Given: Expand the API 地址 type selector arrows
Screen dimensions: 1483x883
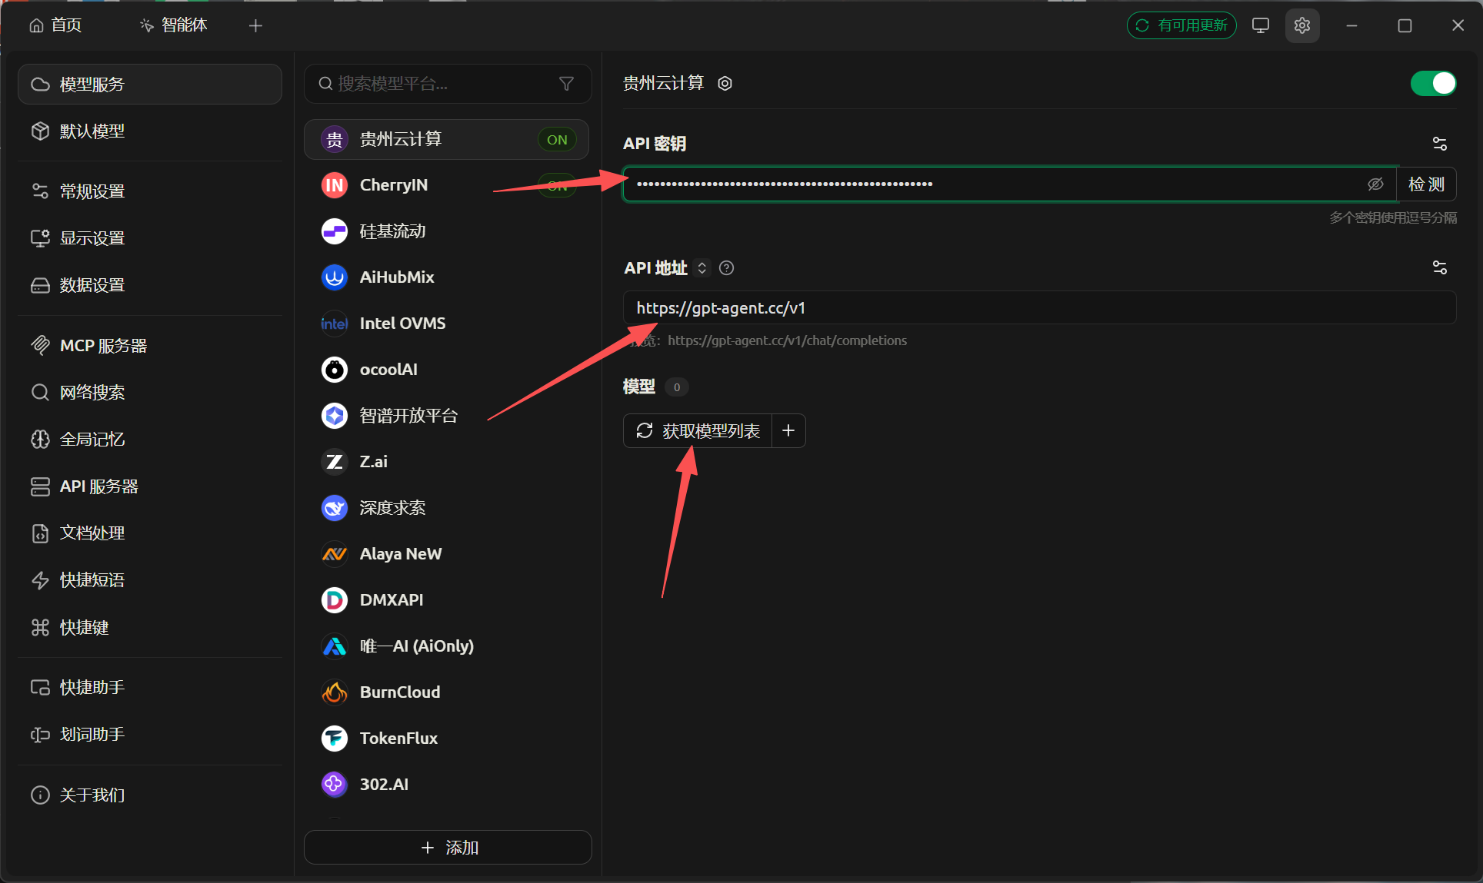Looking at the screenshot, I should click(702, 268).
